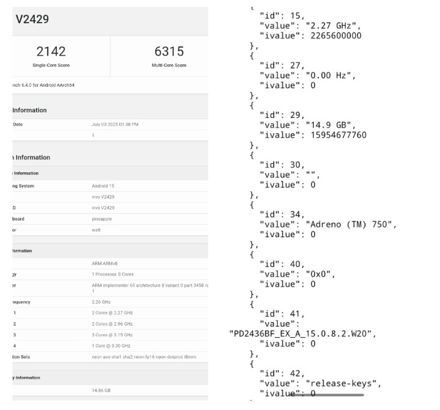This screenshot has width=440, height=410.
Task: Click the 2 Cores @ 2.96 GHz row
Action: coord(112,324)
